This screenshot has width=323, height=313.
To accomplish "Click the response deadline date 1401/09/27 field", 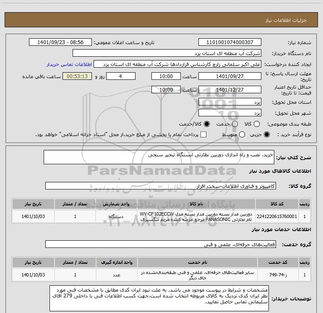I will click(230, 76).
